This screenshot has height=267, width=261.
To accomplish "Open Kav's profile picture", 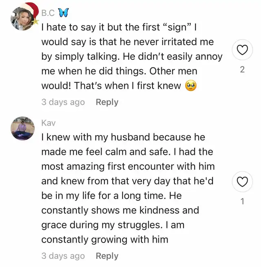I will click(22, 128).
